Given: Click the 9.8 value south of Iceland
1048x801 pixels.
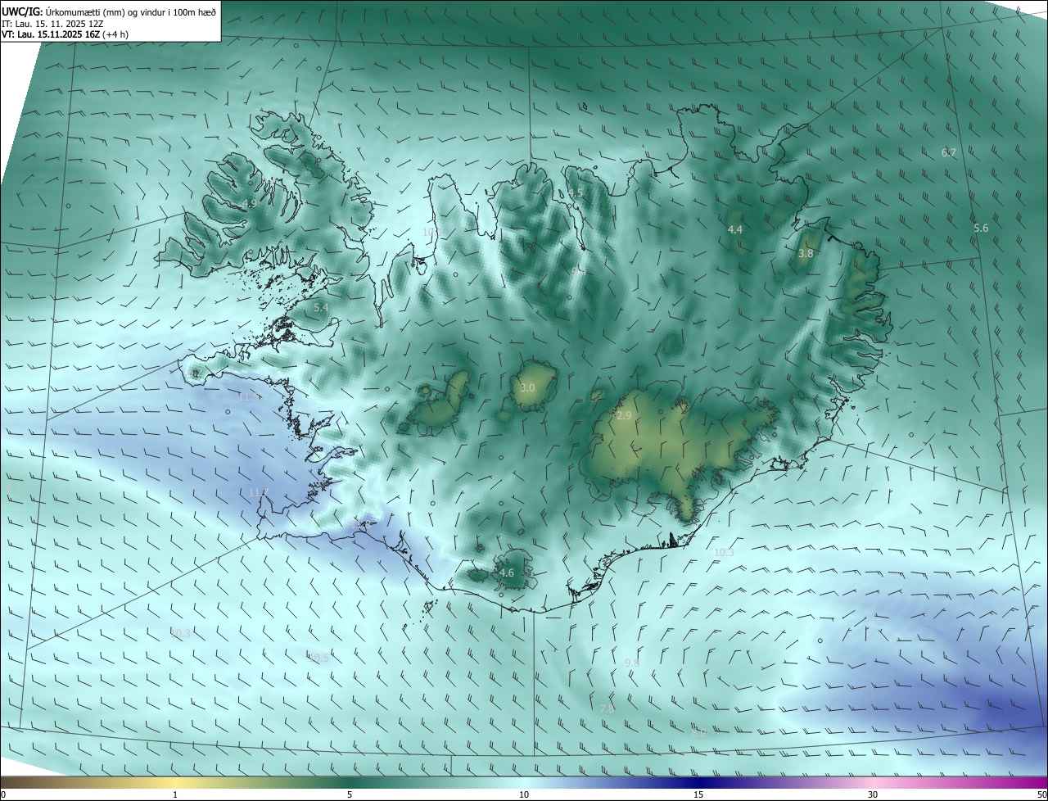Looking at the screenshot, I should [x=632, y=662].
